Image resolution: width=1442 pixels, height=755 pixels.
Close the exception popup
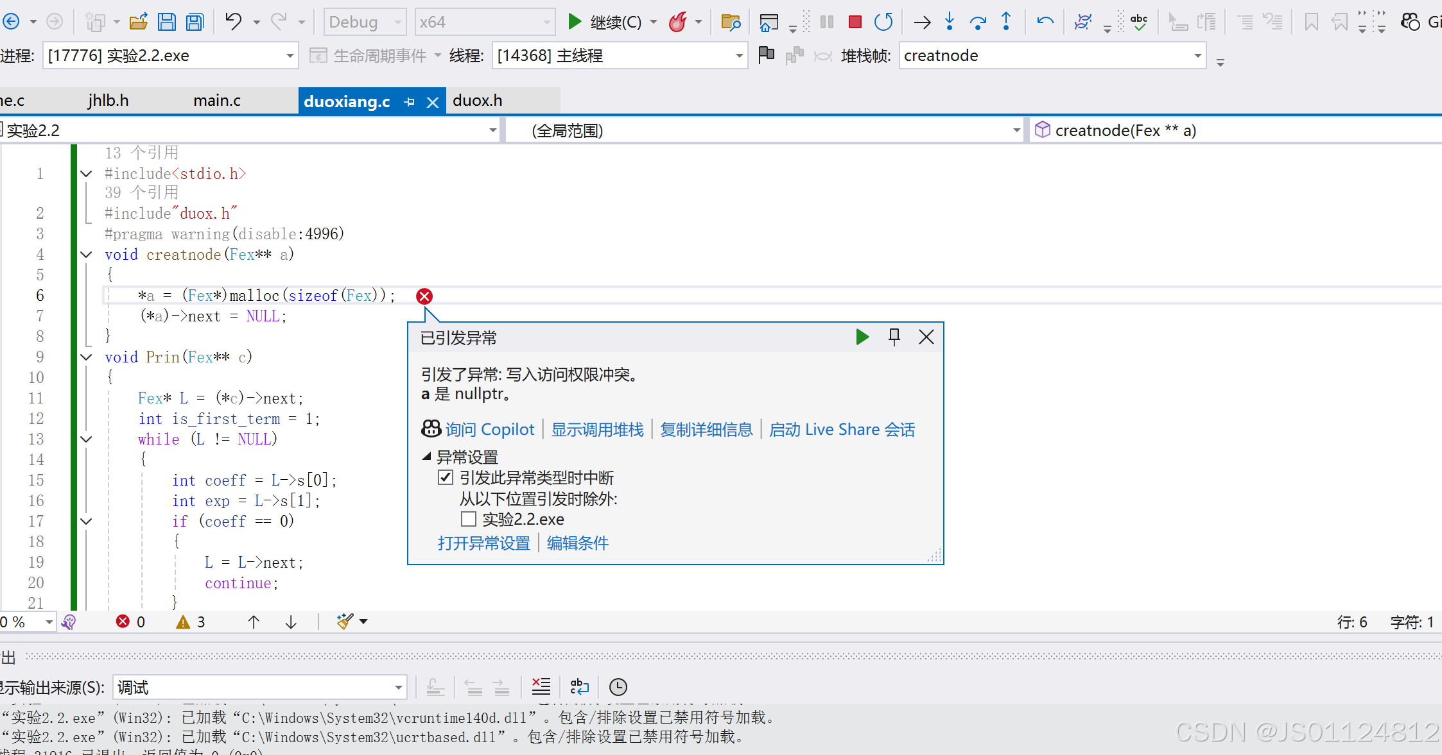click(926, 337)
